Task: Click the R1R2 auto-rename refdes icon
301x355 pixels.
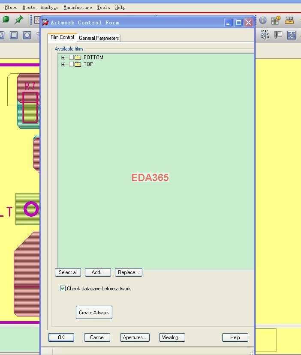Action: tap(265, 35)
